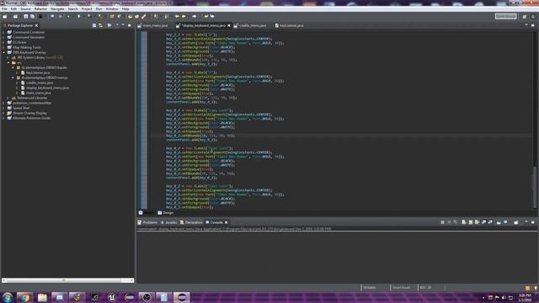Expand the Speed Shot project
539x303 pixels.
point(3,108)
